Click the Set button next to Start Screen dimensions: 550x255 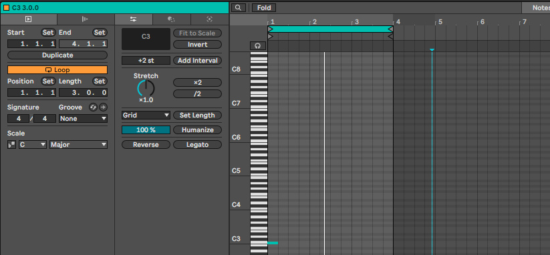48,33
